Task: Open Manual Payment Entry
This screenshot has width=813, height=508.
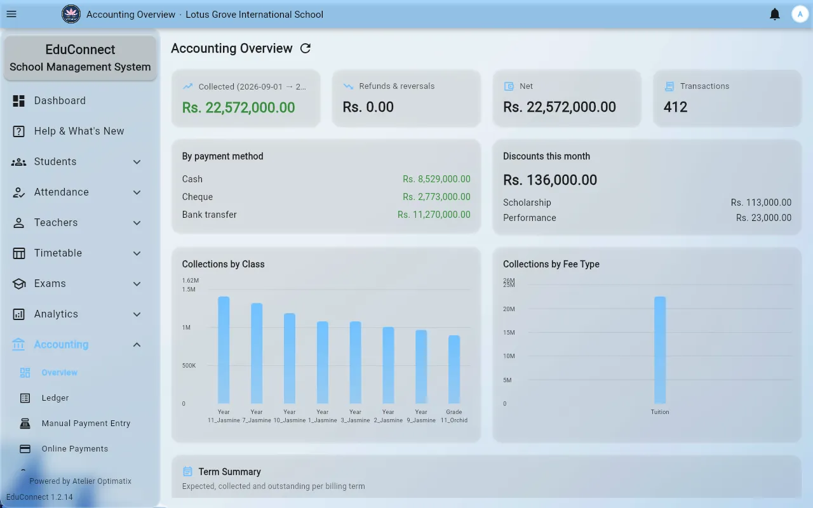Action: 80,423
